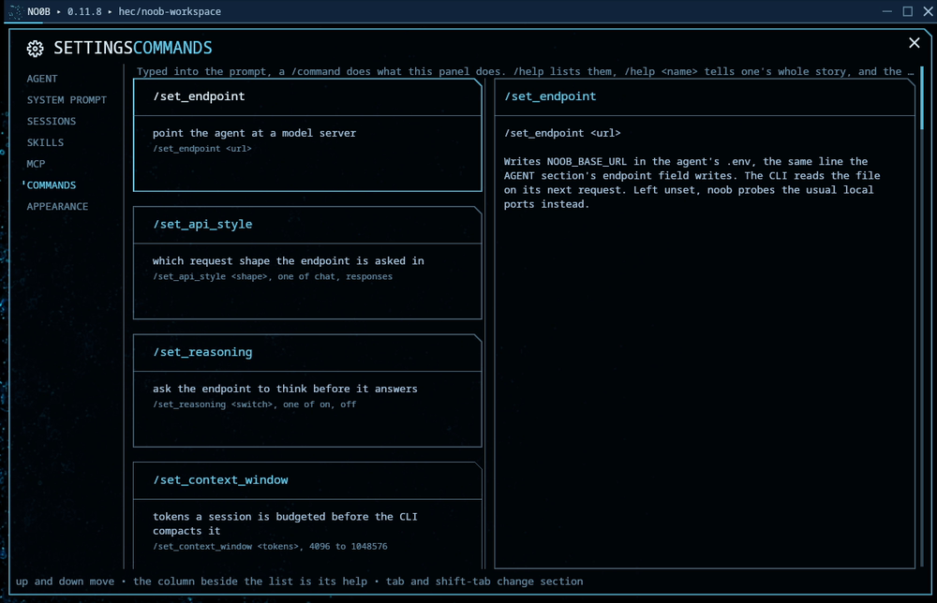Click the panel scrollbar thumb on the right
This screenshot has width=937, height=603.
click(x=923, y=99)
